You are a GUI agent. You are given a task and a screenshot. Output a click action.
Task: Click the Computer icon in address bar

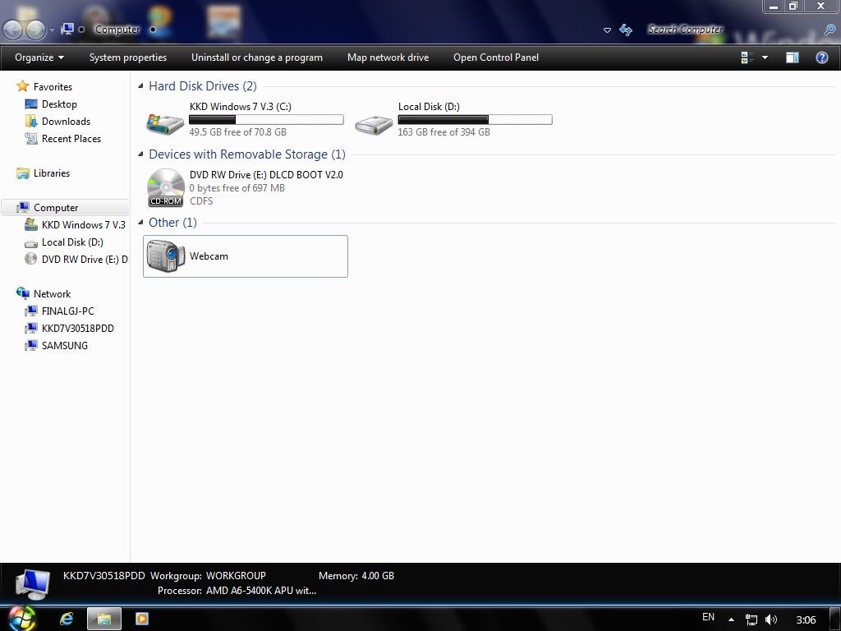(x=67, y=29)
